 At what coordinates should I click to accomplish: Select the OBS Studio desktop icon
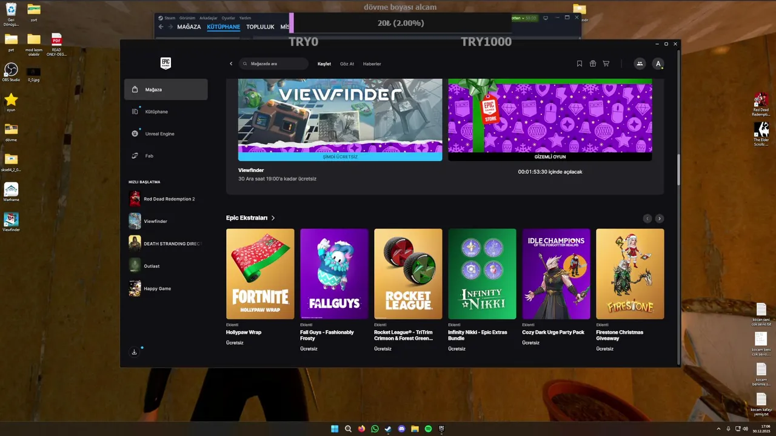pyautogui.click(x=11, y=72)
